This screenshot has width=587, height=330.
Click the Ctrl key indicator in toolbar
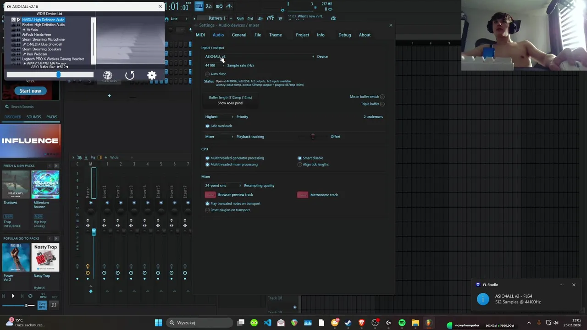pos(250,19)
